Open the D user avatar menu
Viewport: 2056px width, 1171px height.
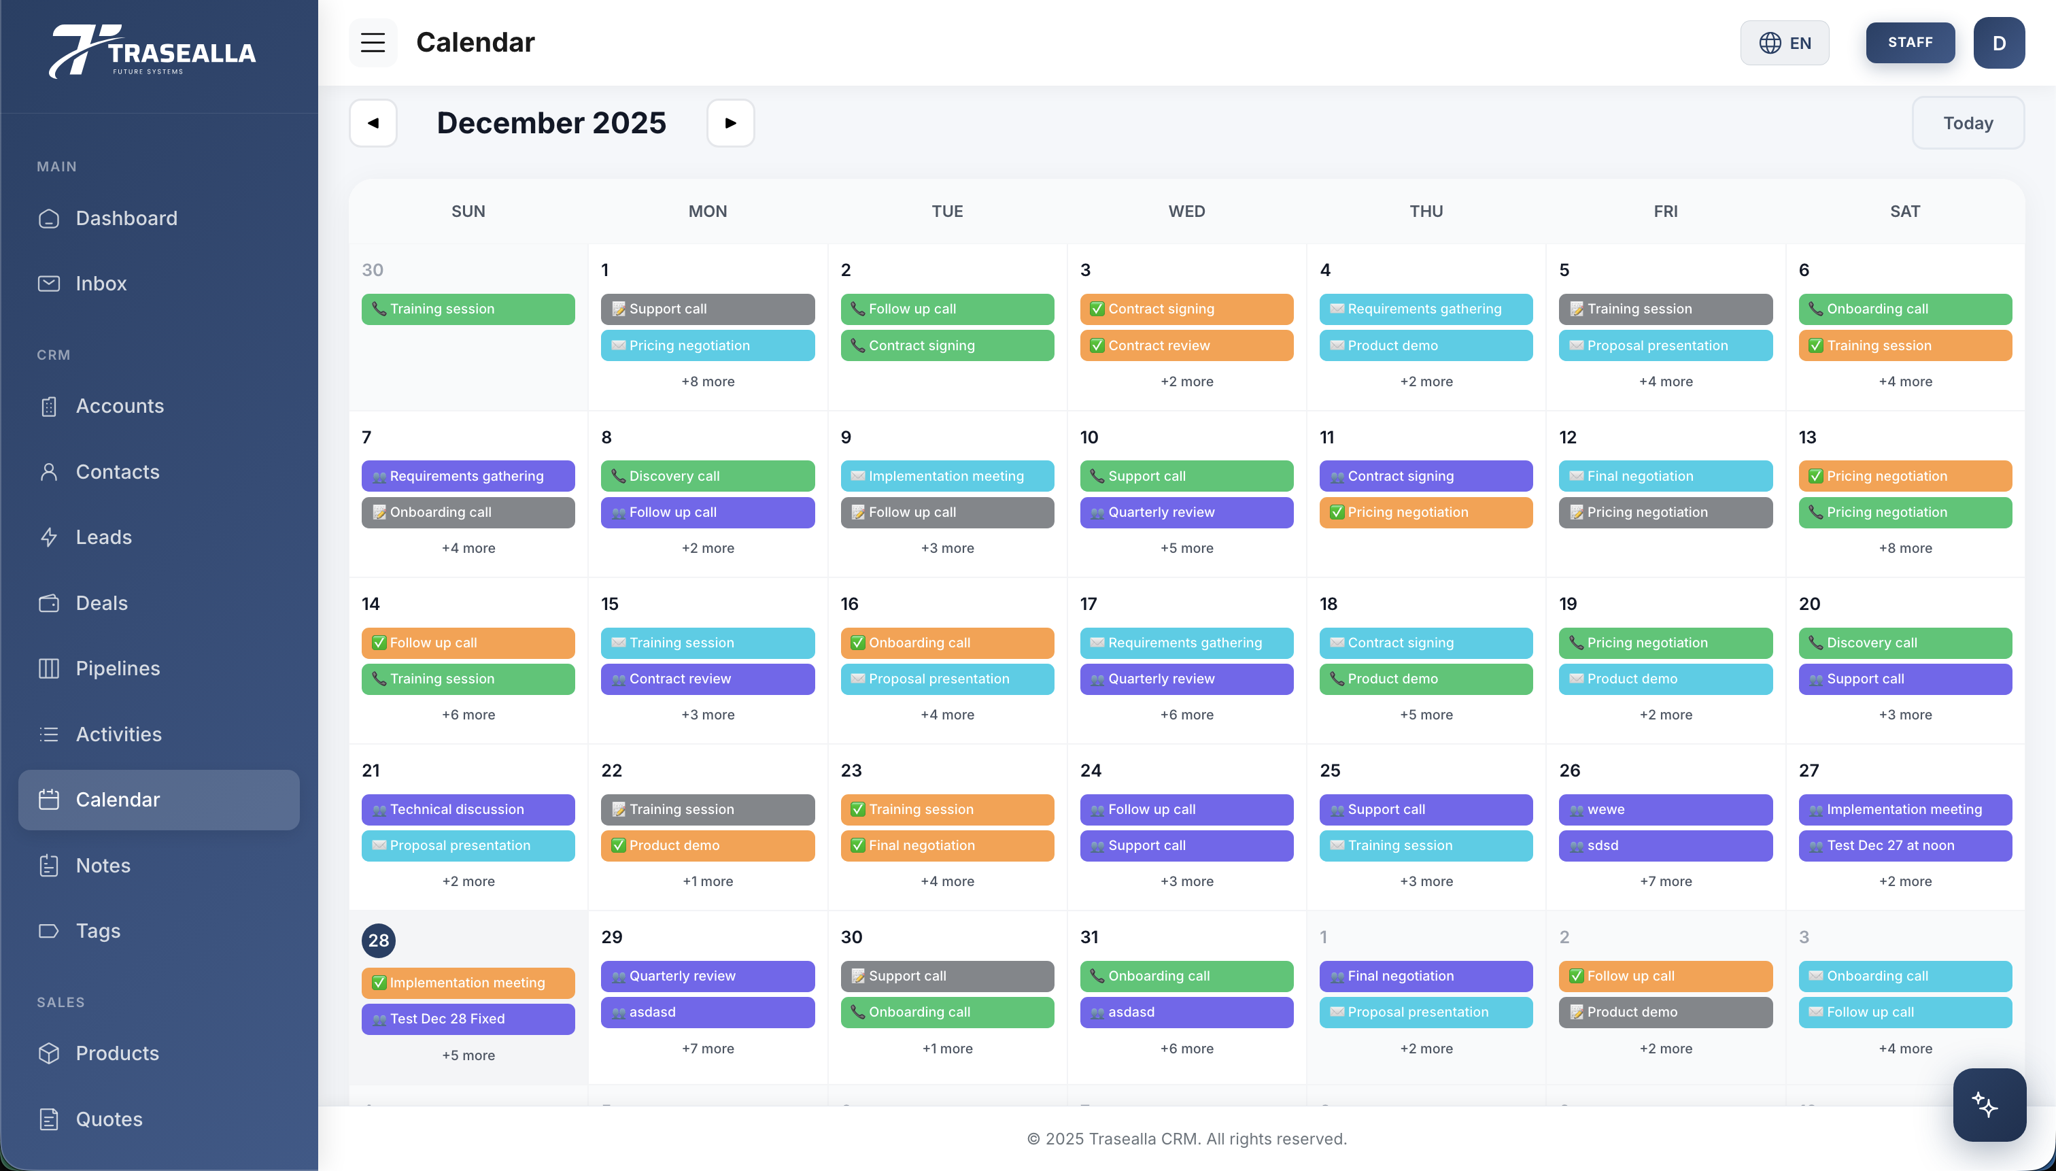click(x=2000, y=42)
